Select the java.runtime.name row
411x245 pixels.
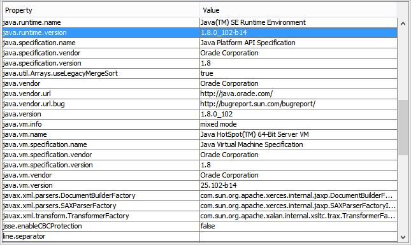(x=199, y=22)
